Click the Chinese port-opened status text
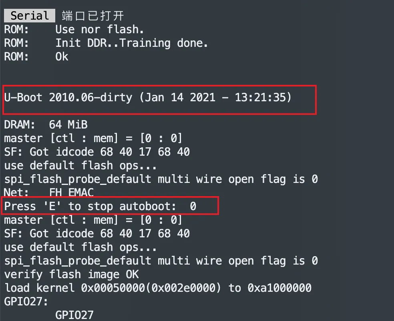The height and width of the screenshot is (321, 394). [93, 16]
